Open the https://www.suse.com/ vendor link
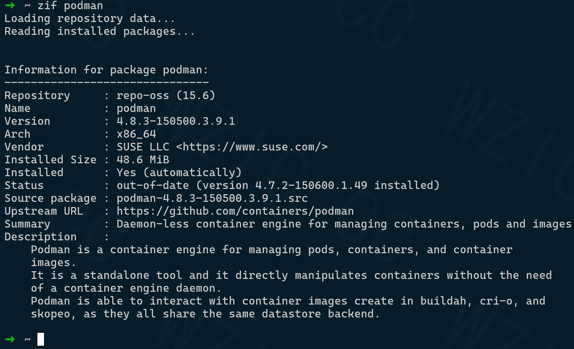 [x=252, y=147]
